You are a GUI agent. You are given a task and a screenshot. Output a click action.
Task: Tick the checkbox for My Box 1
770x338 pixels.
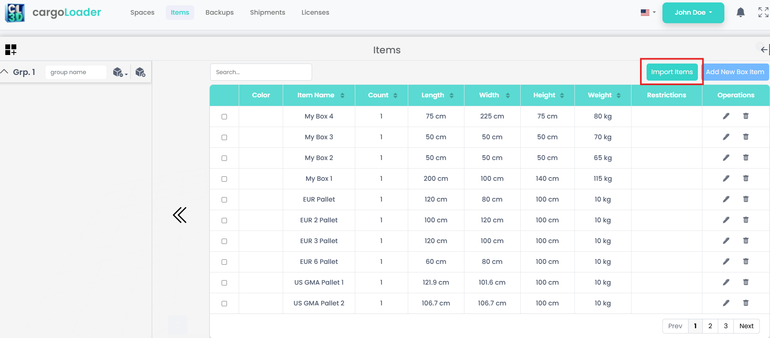click(224, 179)
